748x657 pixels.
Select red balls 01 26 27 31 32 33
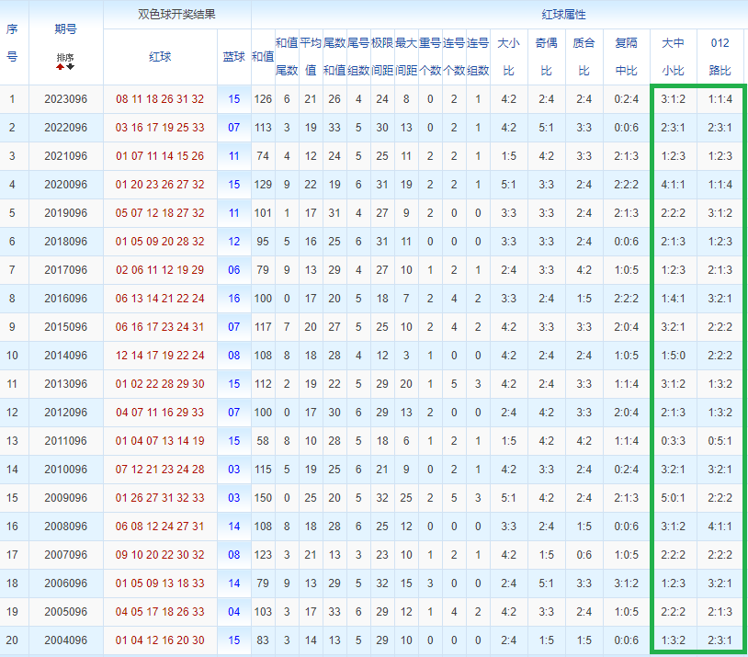pyautogui.click(x=160, y=498)
